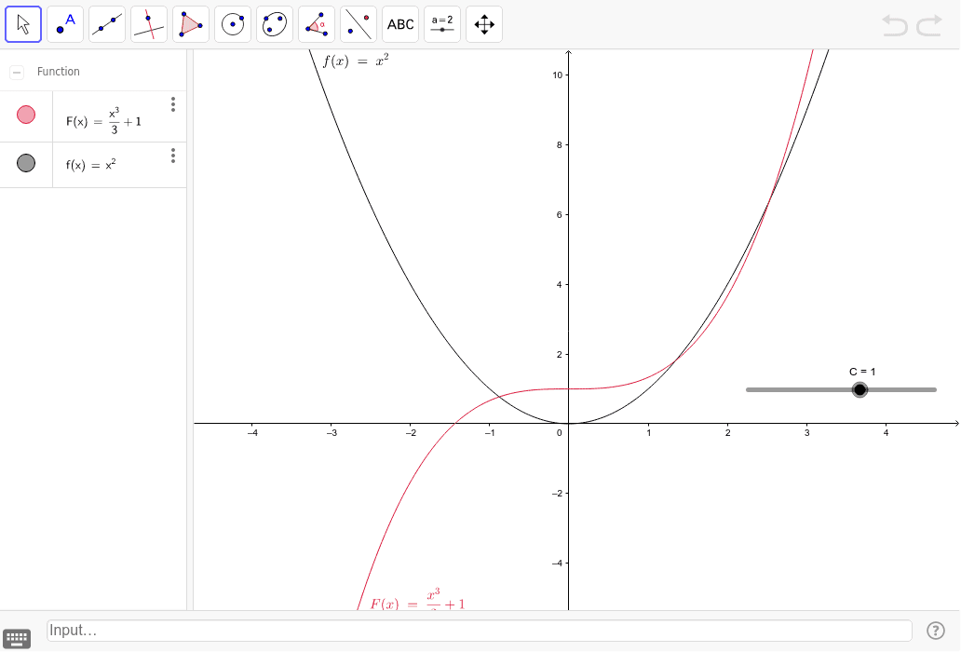Open the input help question mark
Image resolution: width=961 pixels, height=652 pixels.
935,631
